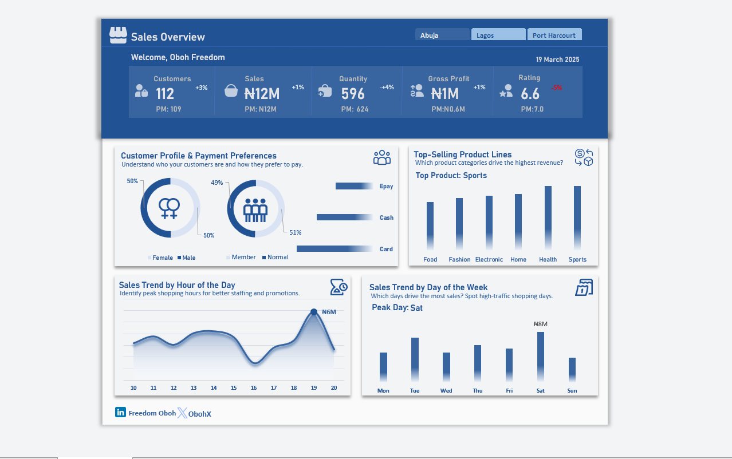The width and height of the screenshot is (732, 459).
Task: Click the Normal legend swatch
Action: point(264,258)
